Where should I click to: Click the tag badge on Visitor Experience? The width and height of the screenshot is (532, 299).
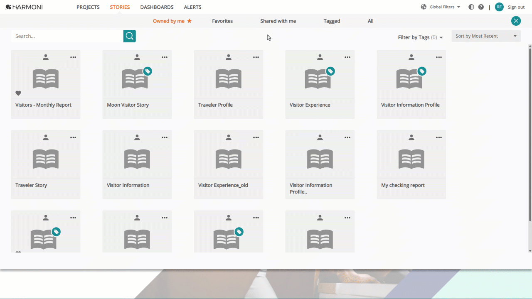coord(330,71)
